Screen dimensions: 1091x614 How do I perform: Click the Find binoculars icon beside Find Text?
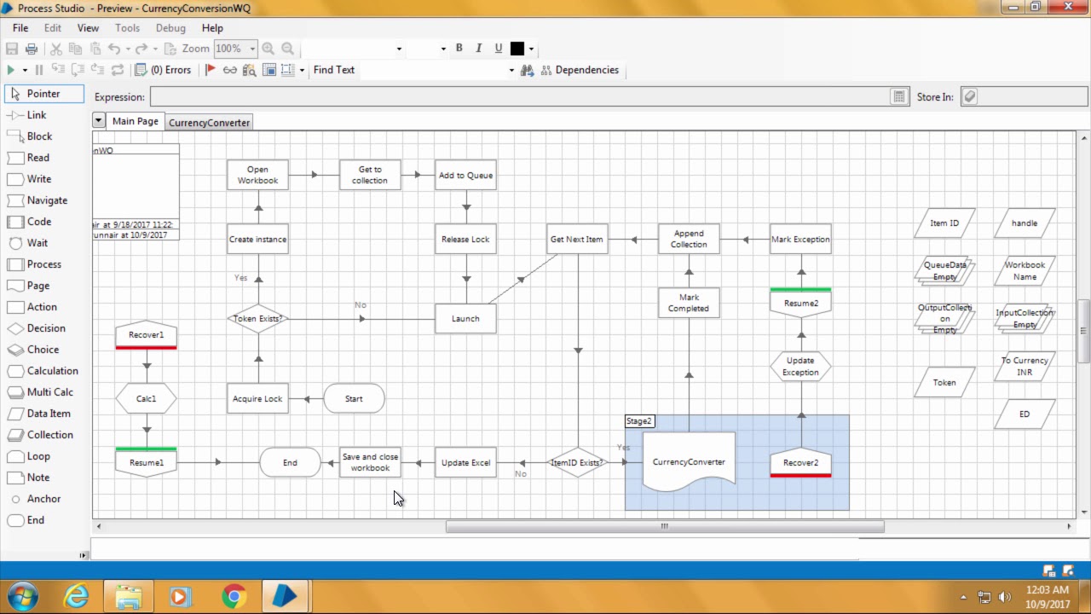[x=527, y=70]
